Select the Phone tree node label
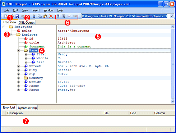Image resolution: width=176 pixels, height=133 pixels. (x=34, y=86)
